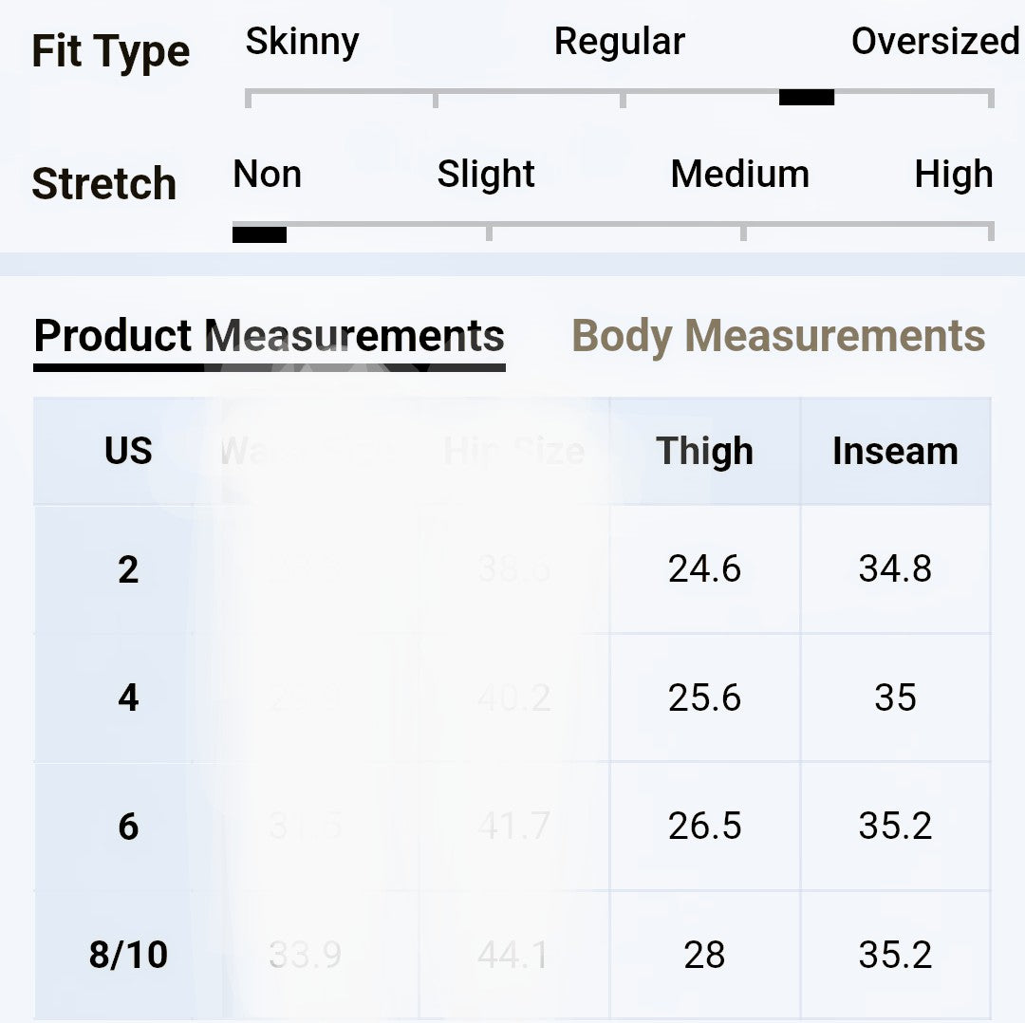Click the Thigh column header
The height and width of the screenshot is (1023, 1025).
704,451
